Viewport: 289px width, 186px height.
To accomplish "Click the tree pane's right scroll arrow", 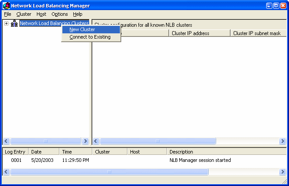I will tap(85, 141).
